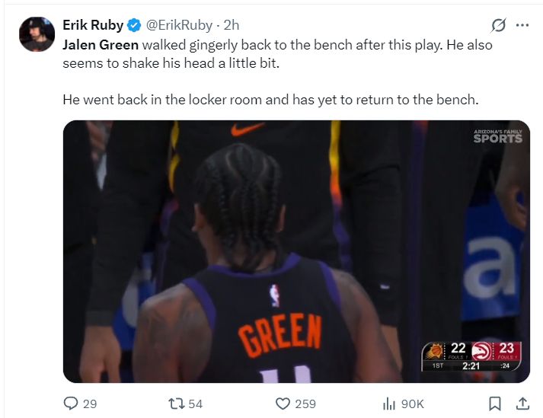Click the view analytics bar-chart icon
The height and width of the screenshot is (418, 543).
[389, 404]
